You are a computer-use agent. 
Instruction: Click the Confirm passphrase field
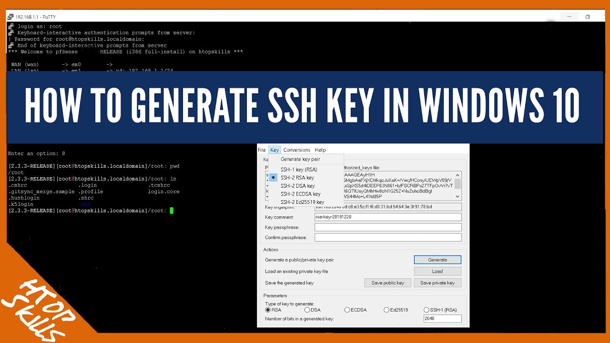(388, 237)
